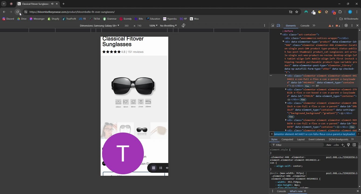Open the drawer three-dot menu
This screenshot has height=194, width=361.
(x=272, y=191)
